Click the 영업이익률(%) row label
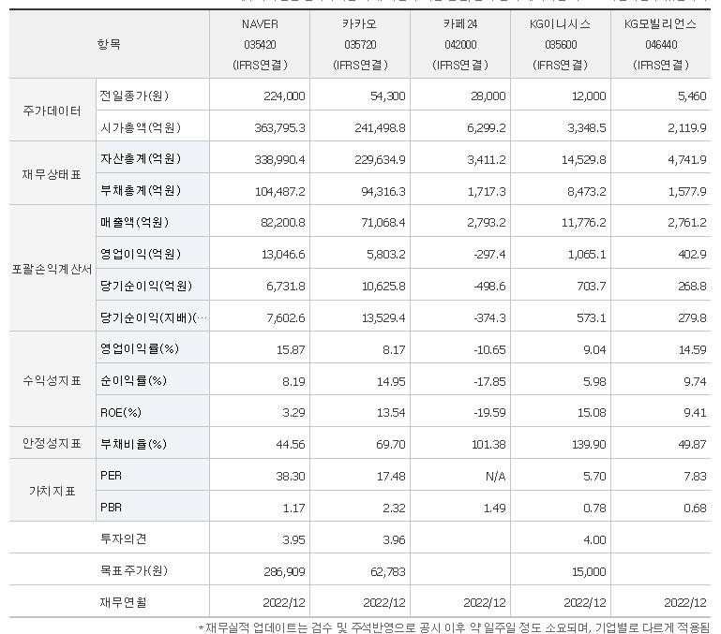Image resolution: width=721 pixels, height=634 pixels. 140,348
